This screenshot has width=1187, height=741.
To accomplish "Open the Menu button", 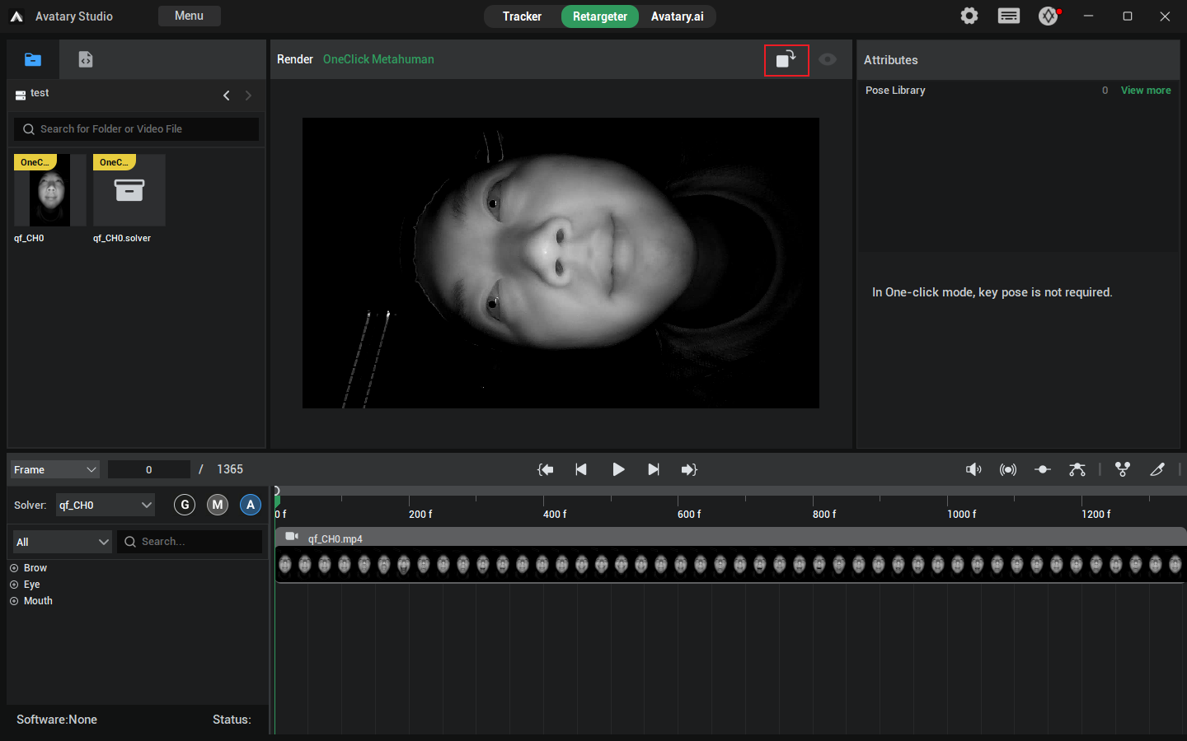I will 189,16.
